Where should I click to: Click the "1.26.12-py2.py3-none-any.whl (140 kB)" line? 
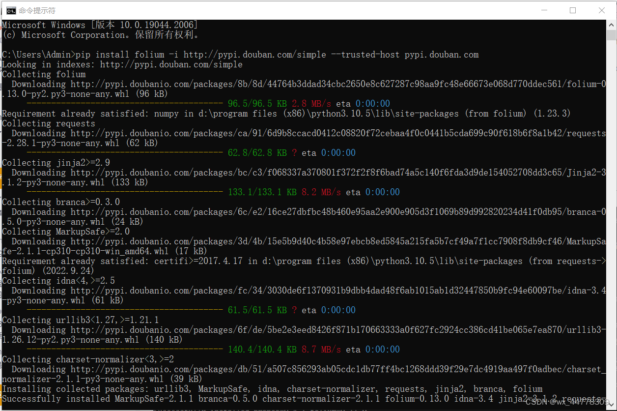(92, 340)
